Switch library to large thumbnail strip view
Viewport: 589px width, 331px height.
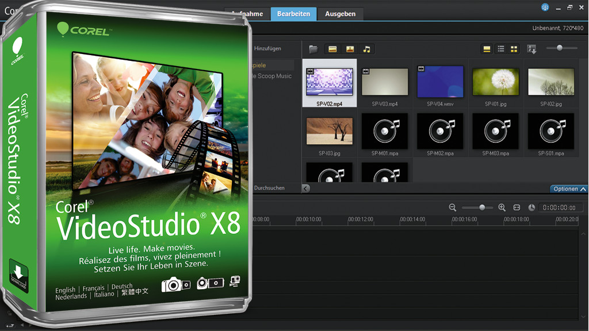click(x=487, y=49)
